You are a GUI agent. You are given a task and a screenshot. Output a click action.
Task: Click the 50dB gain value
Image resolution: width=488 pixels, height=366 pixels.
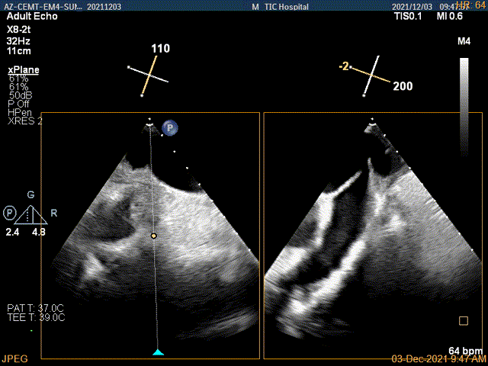click(x=20, y=95)
